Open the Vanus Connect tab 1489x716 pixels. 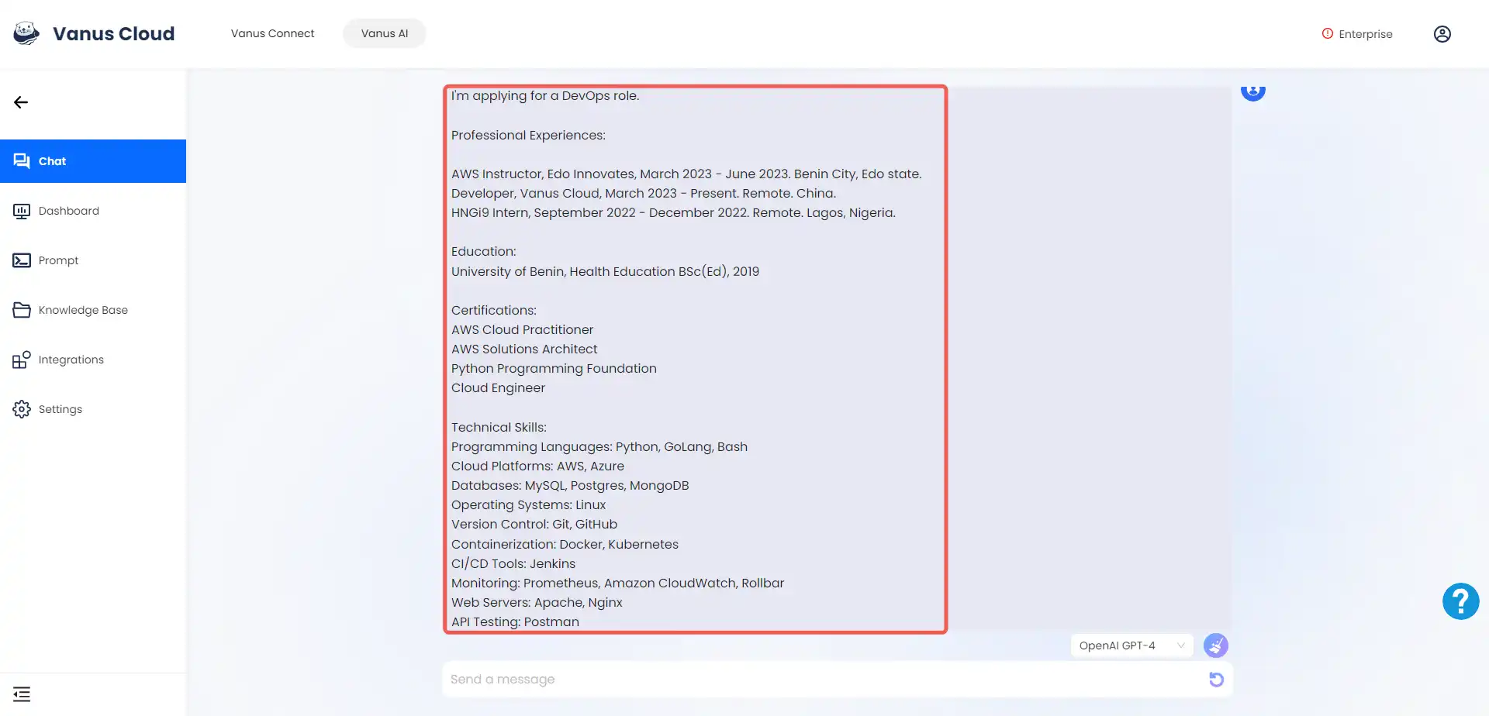point(272,33)
